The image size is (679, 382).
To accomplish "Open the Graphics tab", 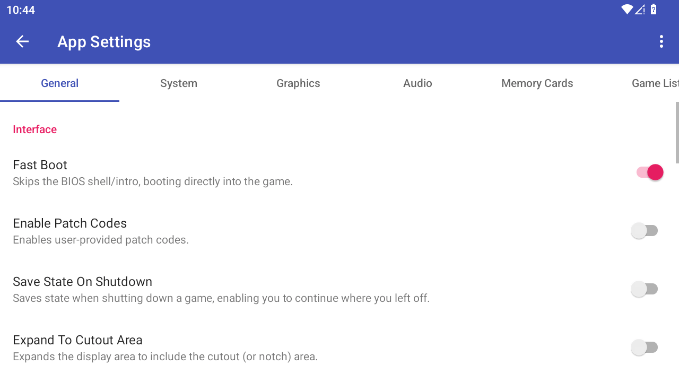I will point(298,83).
